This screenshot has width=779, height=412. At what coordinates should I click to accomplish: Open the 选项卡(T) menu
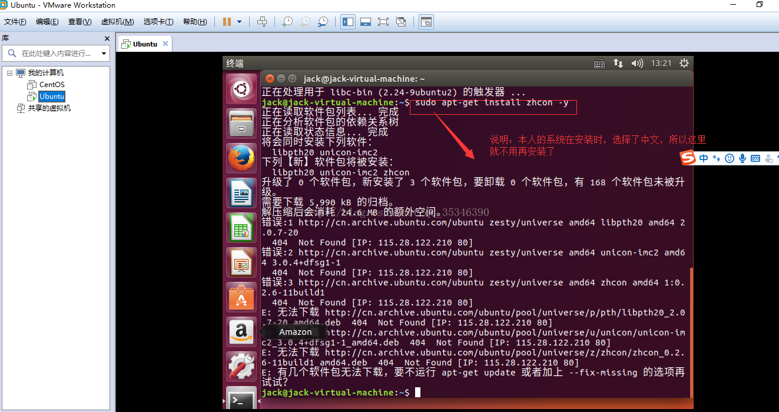(158, 22)
